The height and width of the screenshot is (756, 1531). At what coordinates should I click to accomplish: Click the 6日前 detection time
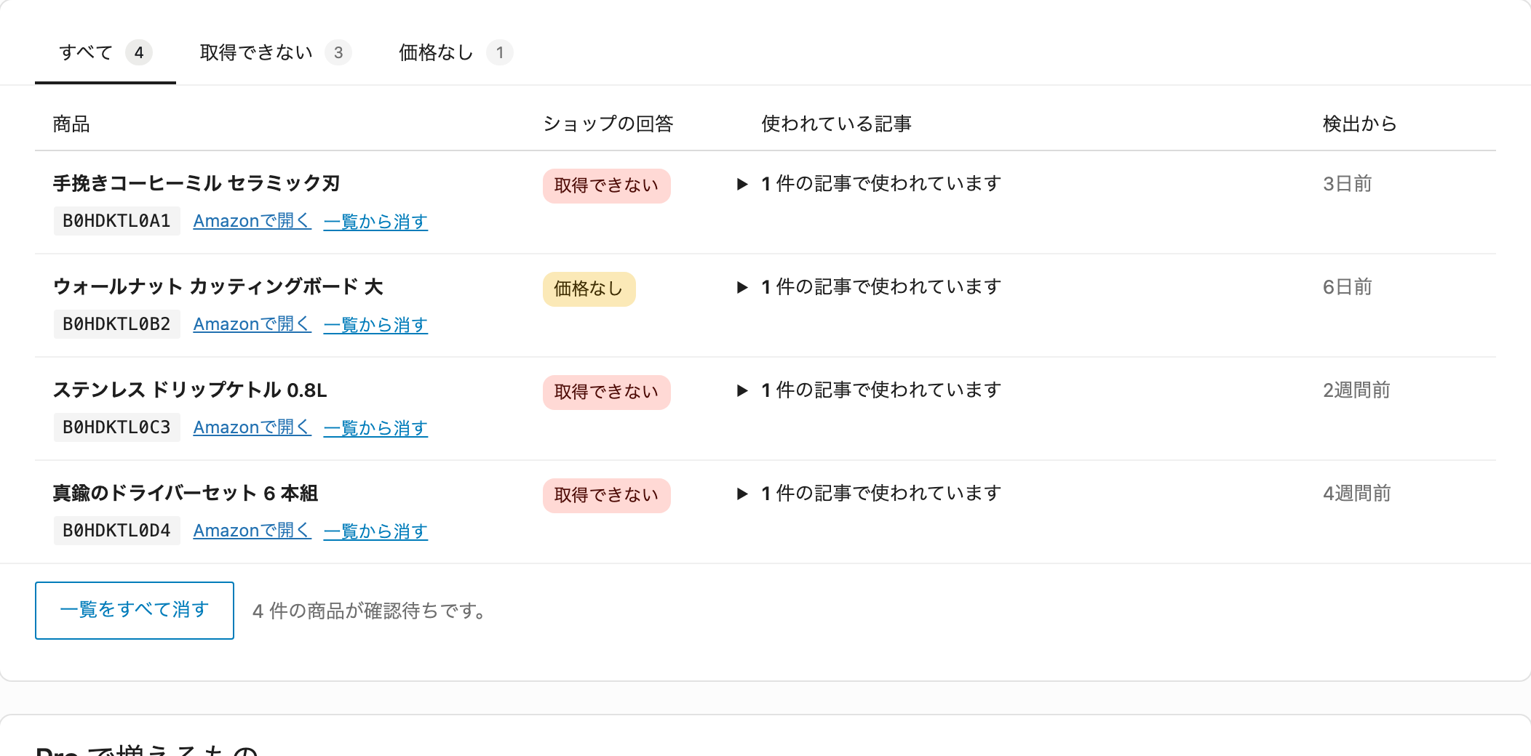[1347, 287]
